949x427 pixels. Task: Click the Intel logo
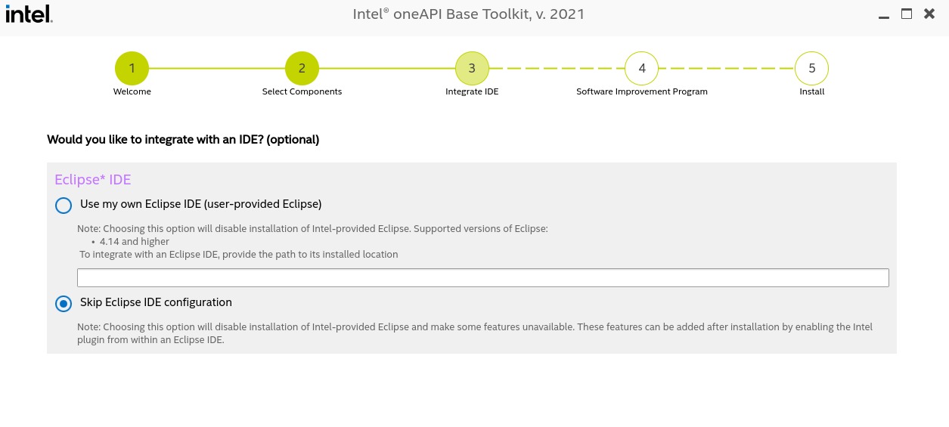point(29,14)
